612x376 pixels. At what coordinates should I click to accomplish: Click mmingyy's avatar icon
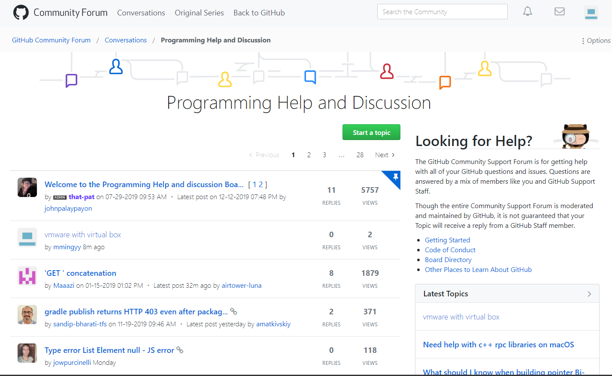(x=27, y=237)
